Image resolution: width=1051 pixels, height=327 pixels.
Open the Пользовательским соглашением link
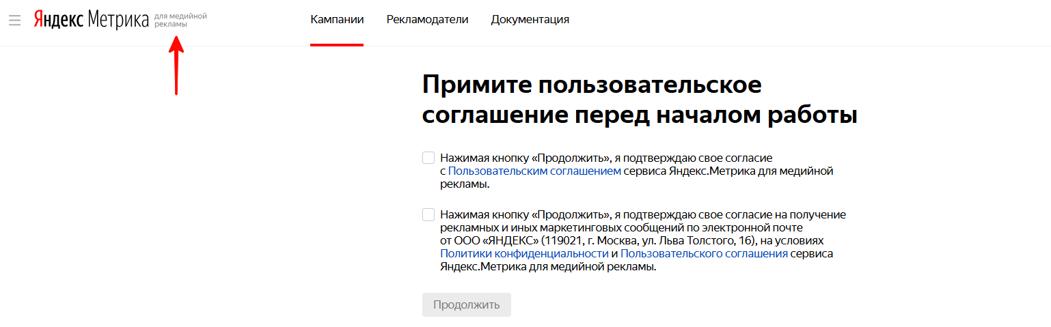(534, 171)
